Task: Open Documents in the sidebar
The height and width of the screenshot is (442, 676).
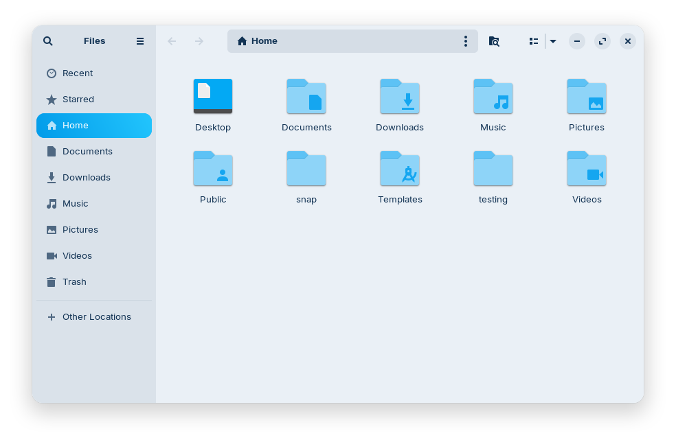Action: point(94,151)
